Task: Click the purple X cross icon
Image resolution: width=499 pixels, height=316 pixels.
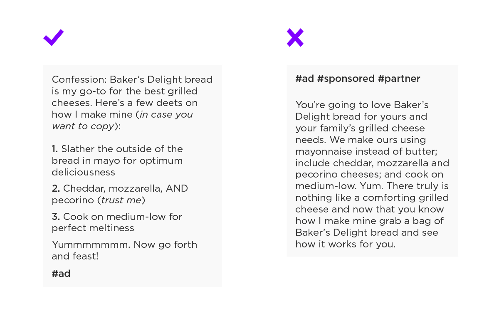Action: pyautogui.click(x=295, y=37)
